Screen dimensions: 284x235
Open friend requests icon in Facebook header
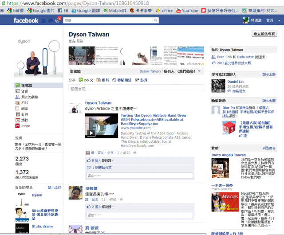coord(43,21)
